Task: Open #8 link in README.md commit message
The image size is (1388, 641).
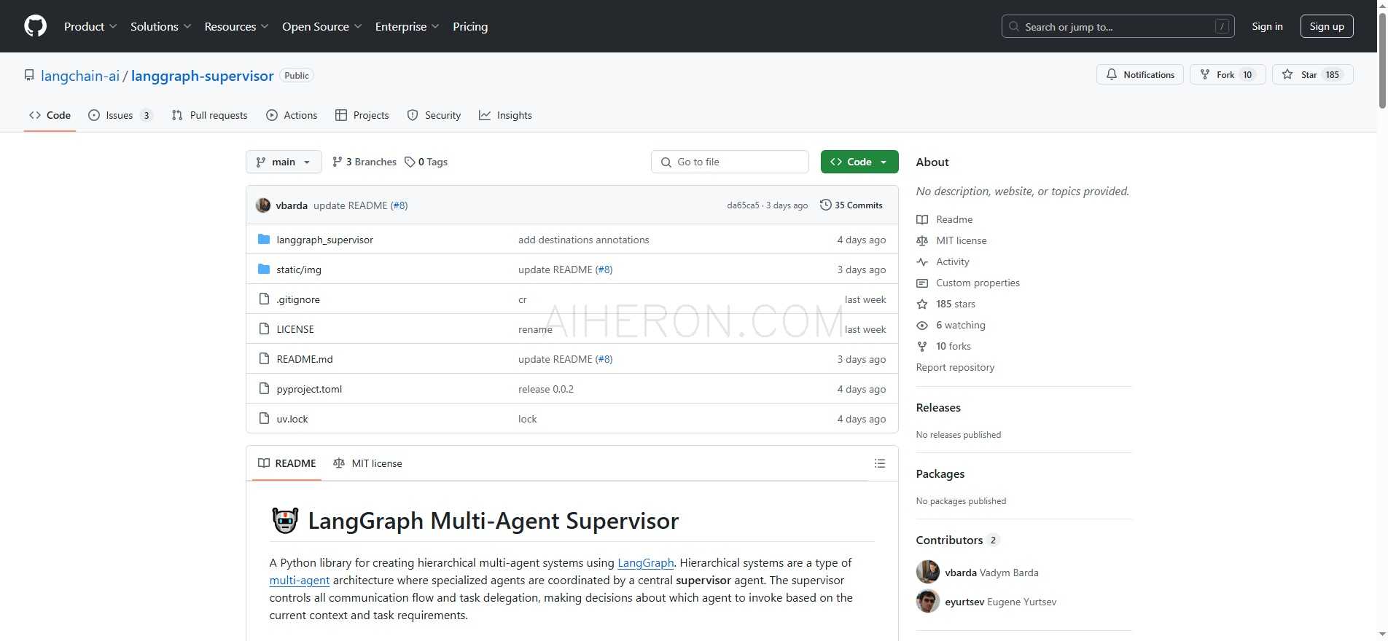Action: click(604, 359)
